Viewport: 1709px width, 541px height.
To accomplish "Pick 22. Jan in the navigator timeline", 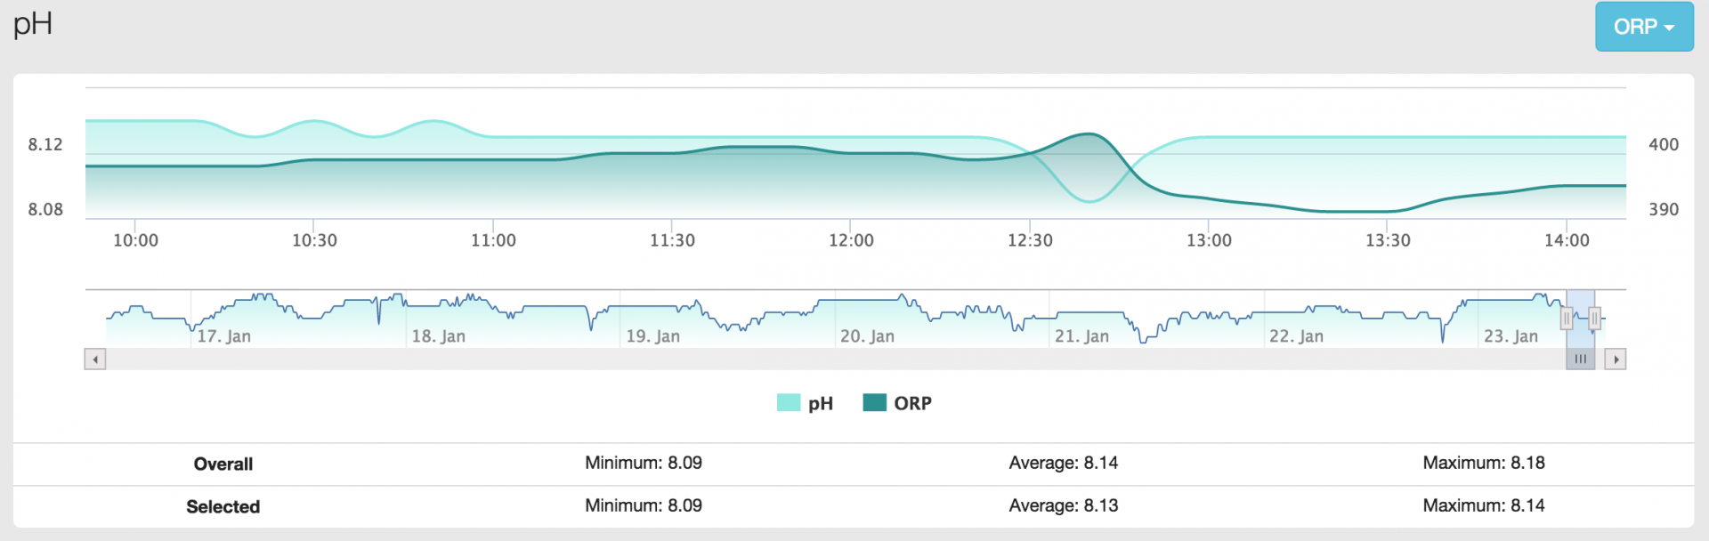I will point(1296,336).
